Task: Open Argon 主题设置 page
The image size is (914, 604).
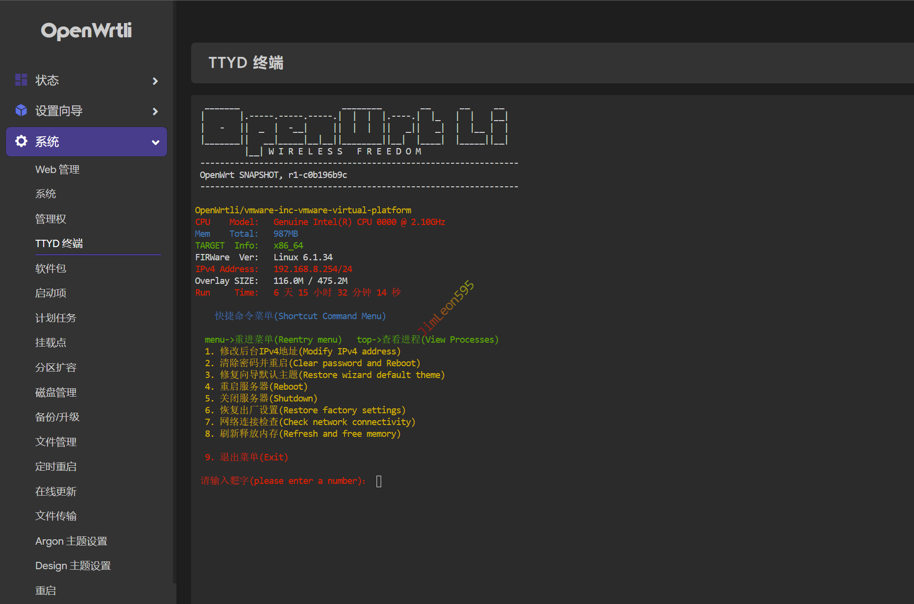Action: click(x=71, y=541)
